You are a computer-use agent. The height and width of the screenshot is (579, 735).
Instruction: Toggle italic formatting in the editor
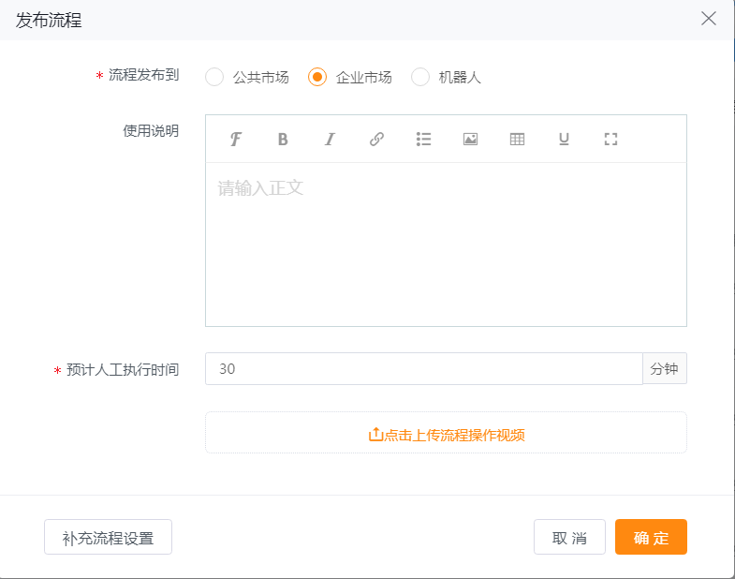(x=330, y=140)
